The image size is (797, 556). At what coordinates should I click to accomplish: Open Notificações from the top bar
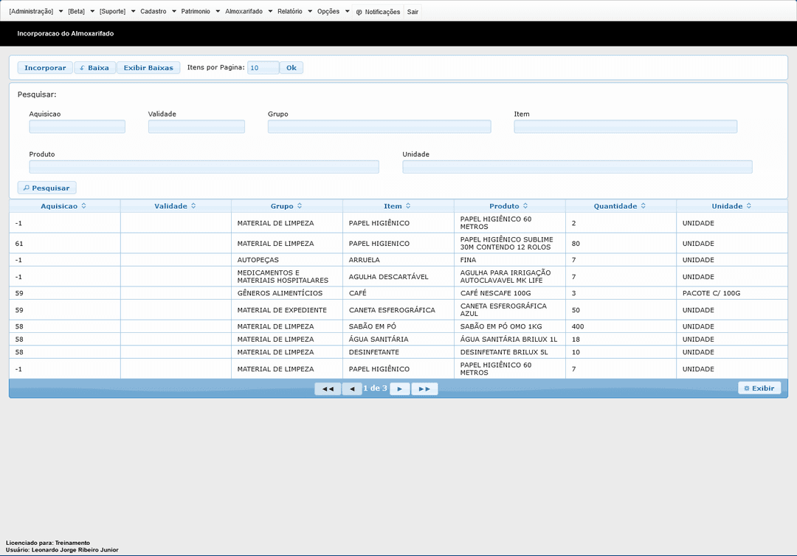378,12
